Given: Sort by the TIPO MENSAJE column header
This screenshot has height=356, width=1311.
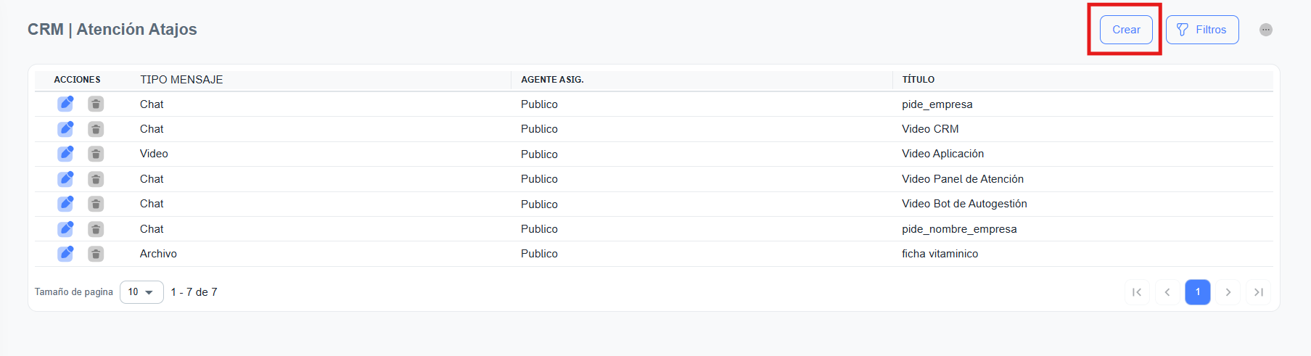Looking at the screenshot, I should tap(181, 80).
